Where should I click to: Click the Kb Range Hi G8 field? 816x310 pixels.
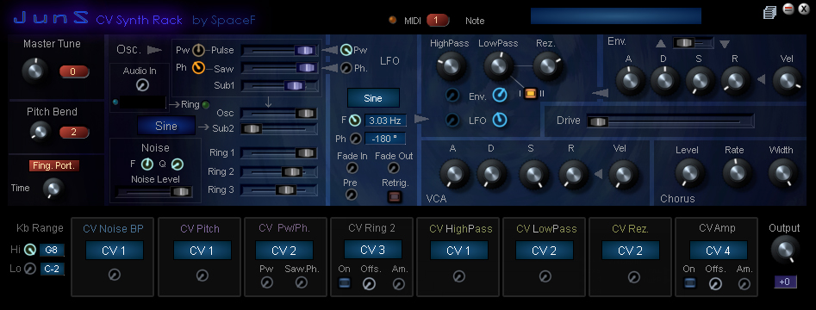coord(52,251)
